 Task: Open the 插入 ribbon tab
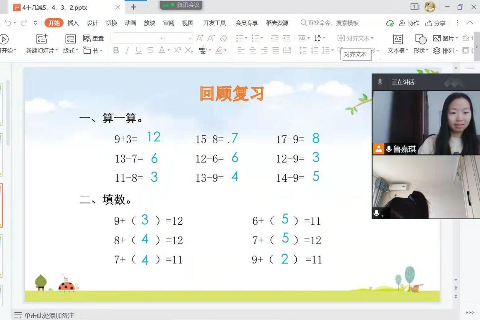[73, 23]
